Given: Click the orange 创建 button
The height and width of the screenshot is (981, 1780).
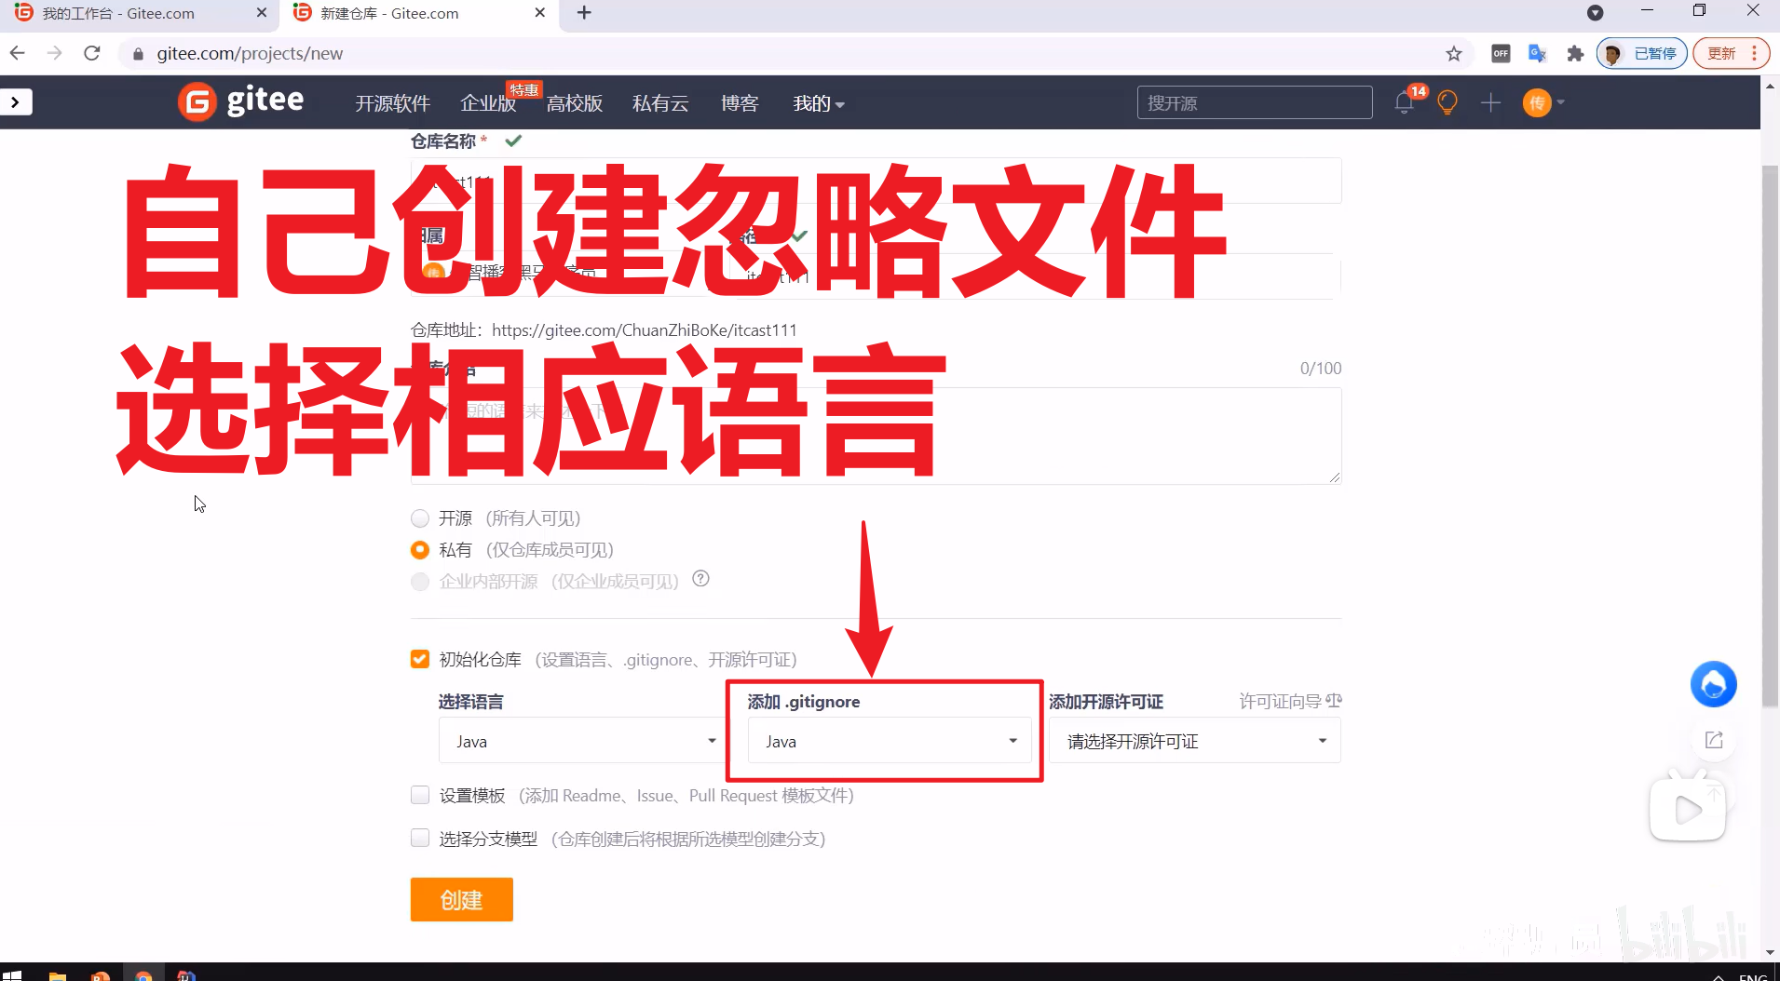Looking at the screenshot, I should pyautogui.click(x=462, y=900).
